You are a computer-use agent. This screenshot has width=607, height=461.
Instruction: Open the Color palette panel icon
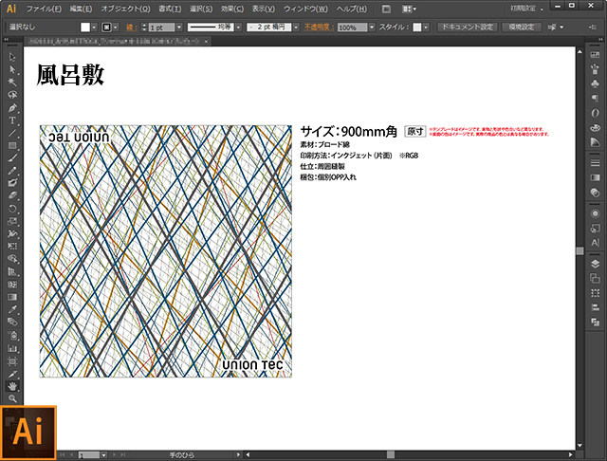595,127
